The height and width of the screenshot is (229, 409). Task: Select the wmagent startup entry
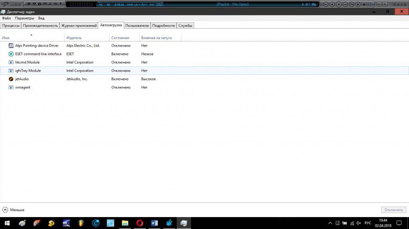pos(204,87)
